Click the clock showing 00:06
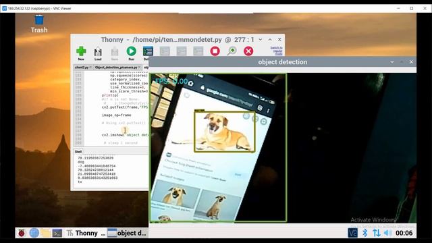 pos(404,233)
